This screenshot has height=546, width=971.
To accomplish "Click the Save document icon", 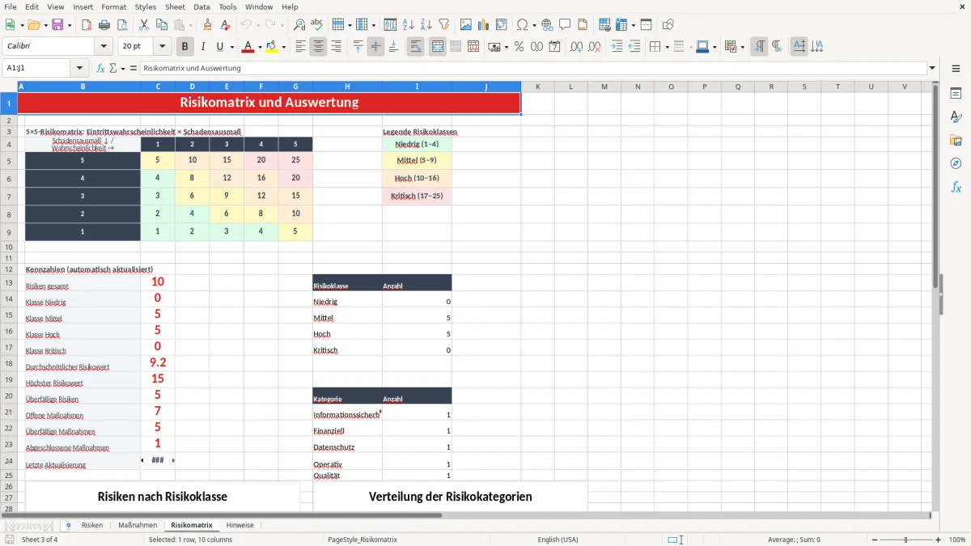I will (x=57, y=24).
